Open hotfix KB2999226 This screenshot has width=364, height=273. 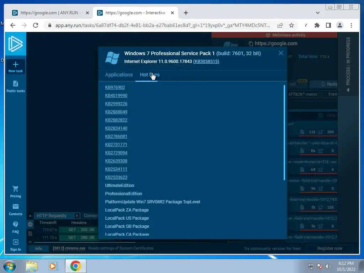(116, 103)
